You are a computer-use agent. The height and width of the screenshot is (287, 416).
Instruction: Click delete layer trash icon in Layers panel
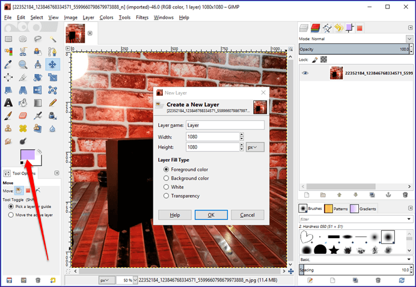pos(405,195)
